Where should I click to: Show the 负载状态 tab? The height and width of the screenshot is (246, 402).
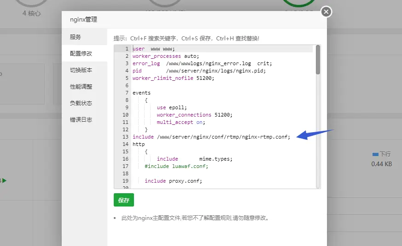(81, 103)
